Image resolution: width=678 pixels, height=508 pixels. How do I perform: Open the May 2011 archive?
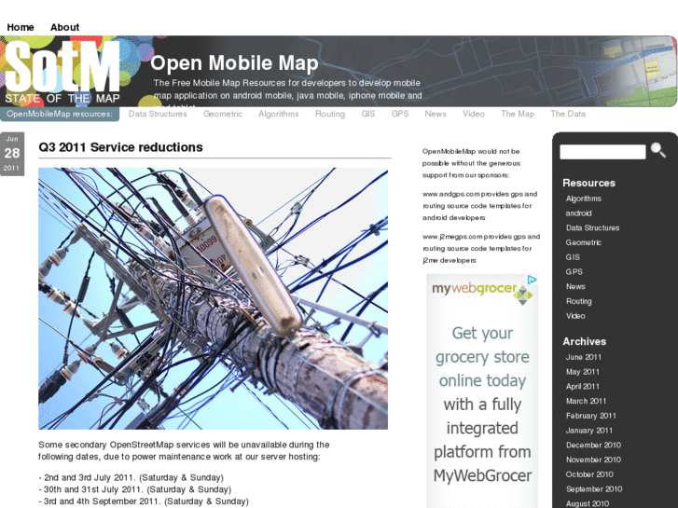click(583, 372)
